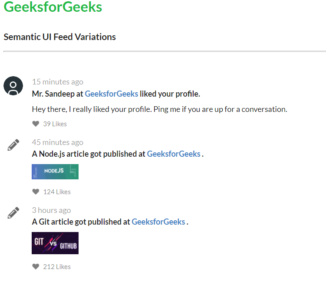Click the heart icon next to 212 Likes
This screenshot has width=326, height=286.
[36, 266]
